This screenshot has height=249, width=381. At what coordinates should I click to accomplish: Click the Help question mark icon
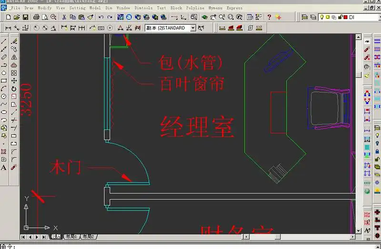click(x=269, y=17)
